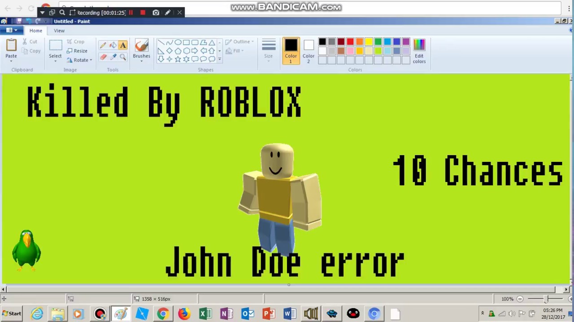Click the Crop button
Viewport: 574px width, 322px height.
[75, 42]
